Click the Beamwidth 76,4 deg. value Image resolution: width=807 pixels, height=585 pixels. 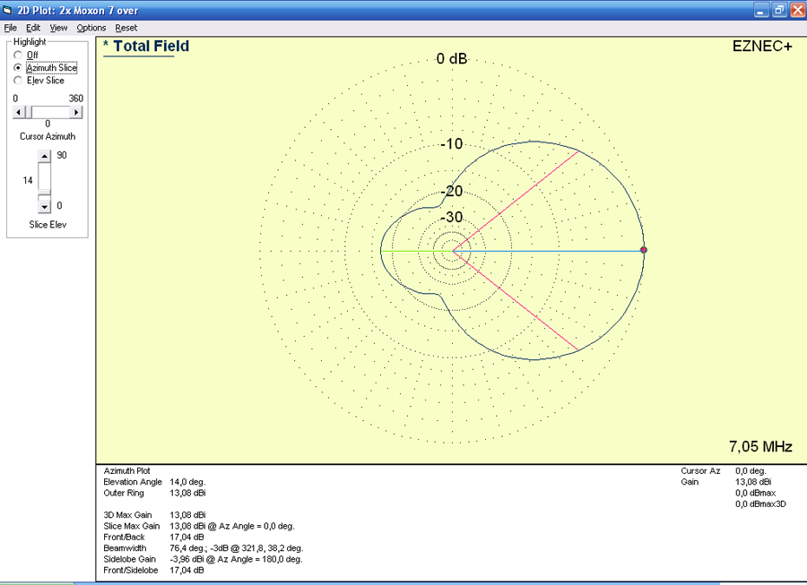[236, 548]
